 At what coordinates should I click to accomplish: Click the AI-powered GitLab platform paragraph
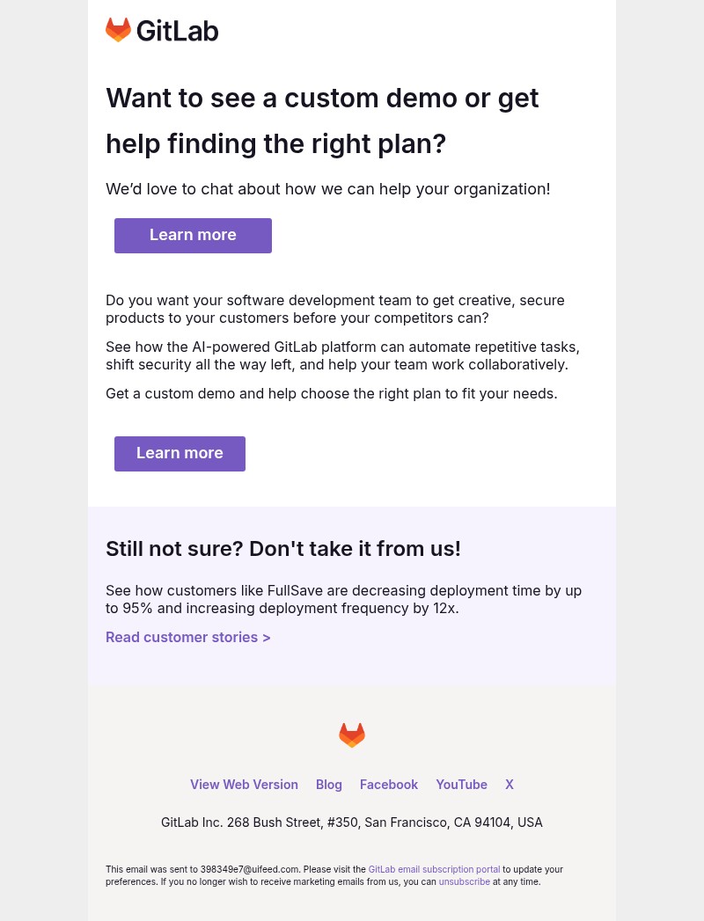pos(342,355)
